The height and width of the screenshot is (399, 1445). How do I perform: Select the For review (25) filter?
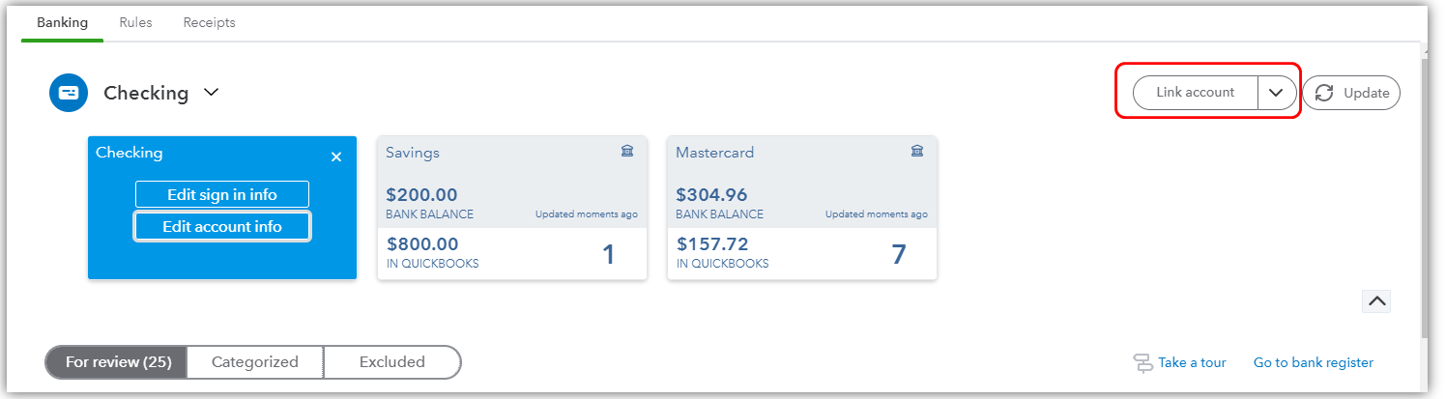[x=116, y=362]
